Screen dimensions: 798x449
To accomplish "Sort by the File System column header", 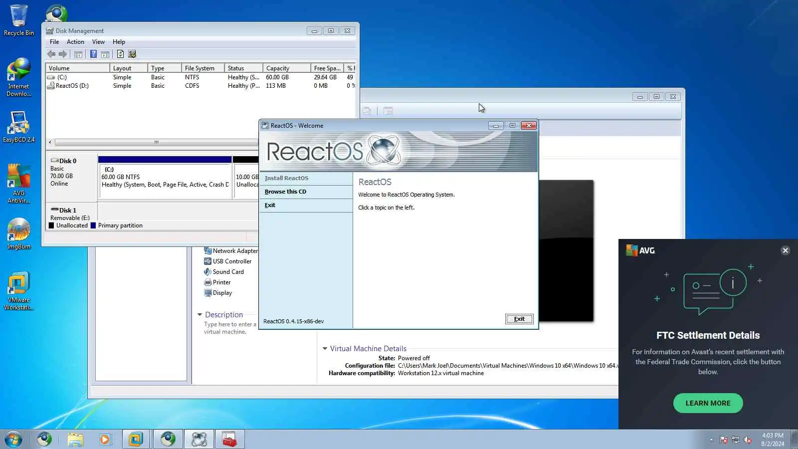I will tap(203, 68).
